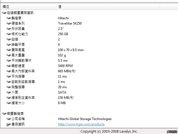Viewport: 178px width, 134px height.
Task: Select the 硬碟系列 row label
Action: click(x=18, y=23)
